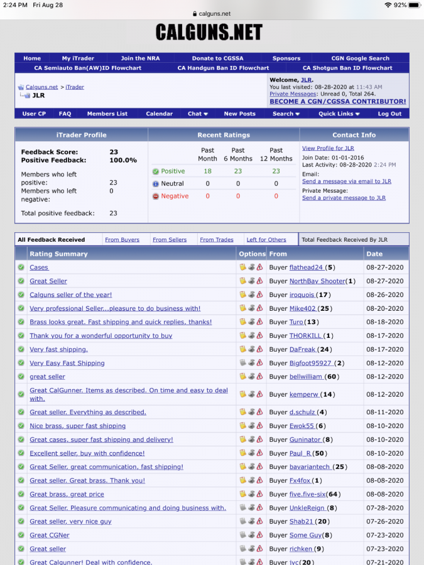The width and height of the screenshot is (424, 565).
Task: Click yellow note icon in THORKILL row
Action: (x=242, y=335)
